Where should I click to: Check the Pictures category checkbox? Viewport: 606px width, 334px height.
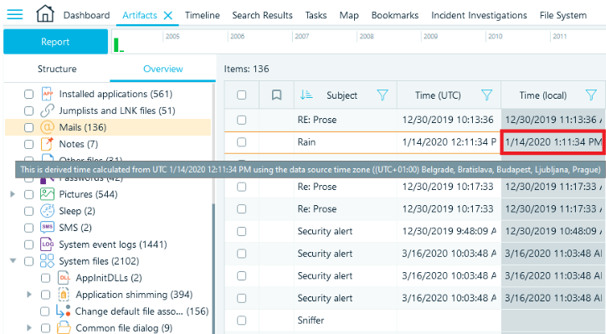pos(29,194)
